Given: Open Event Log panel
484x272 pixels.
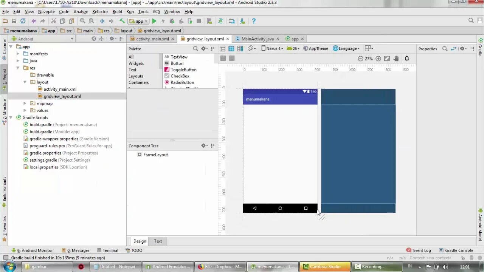Looking at the screenshot, I should (x=419, y=250).
